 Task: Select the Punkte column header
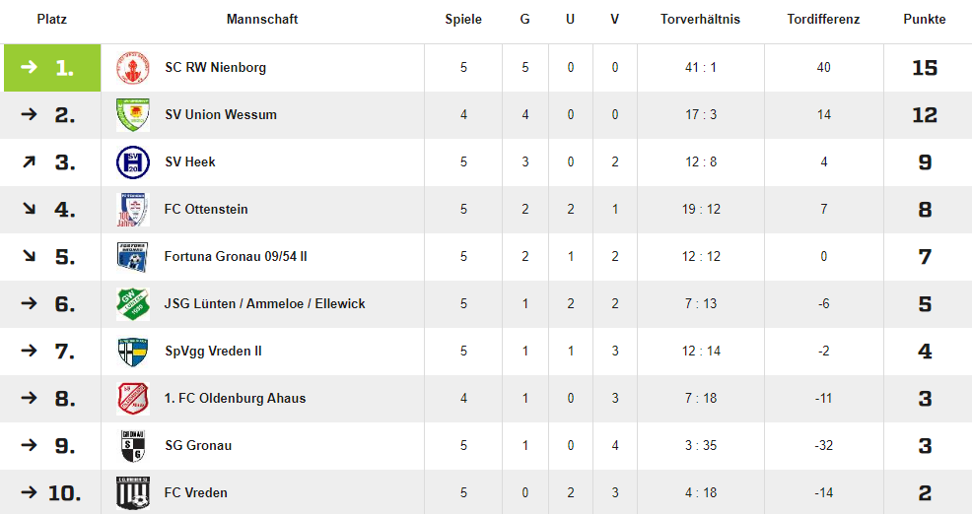pyautogui.click(x=925, y=19)
